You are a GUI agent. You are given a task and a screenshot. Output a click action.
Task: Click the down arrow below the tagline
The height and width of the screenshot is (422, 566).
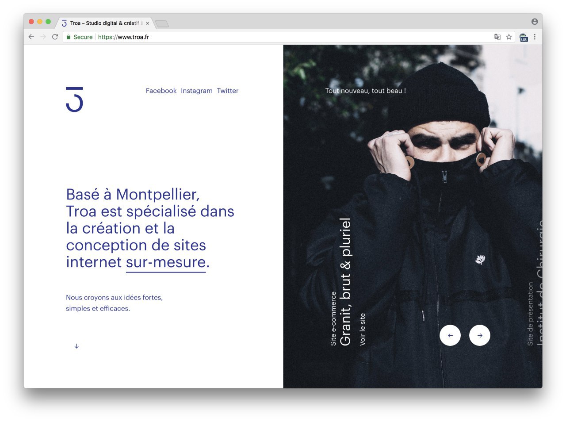pyautogui.click(x=76, y=346)
